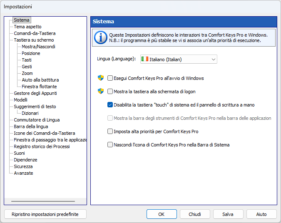Open Registro storico dei Processi
The width and height of the screenshot is (281, 223).
click(42, 146)
